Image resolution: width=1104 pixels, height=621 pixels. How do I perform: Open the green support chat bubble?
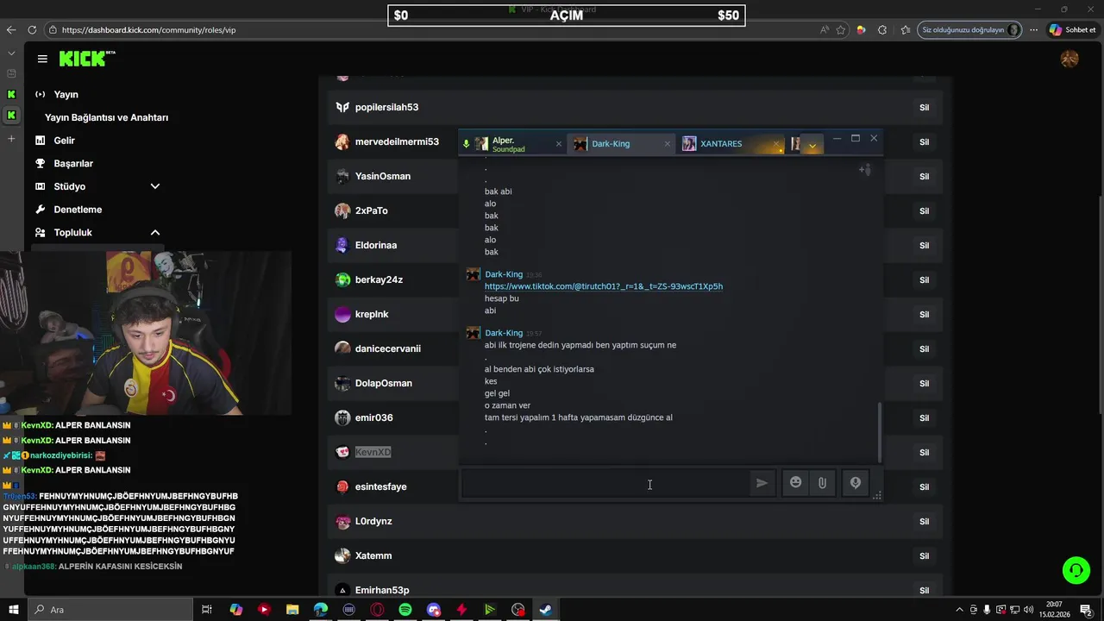[1076, 570]
